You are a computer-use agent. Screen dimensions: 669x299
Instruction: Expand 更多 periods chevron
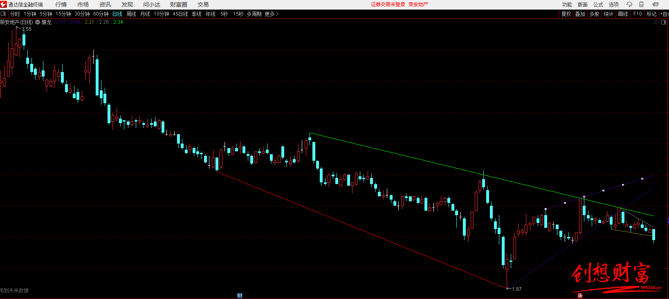click(278, 14)
